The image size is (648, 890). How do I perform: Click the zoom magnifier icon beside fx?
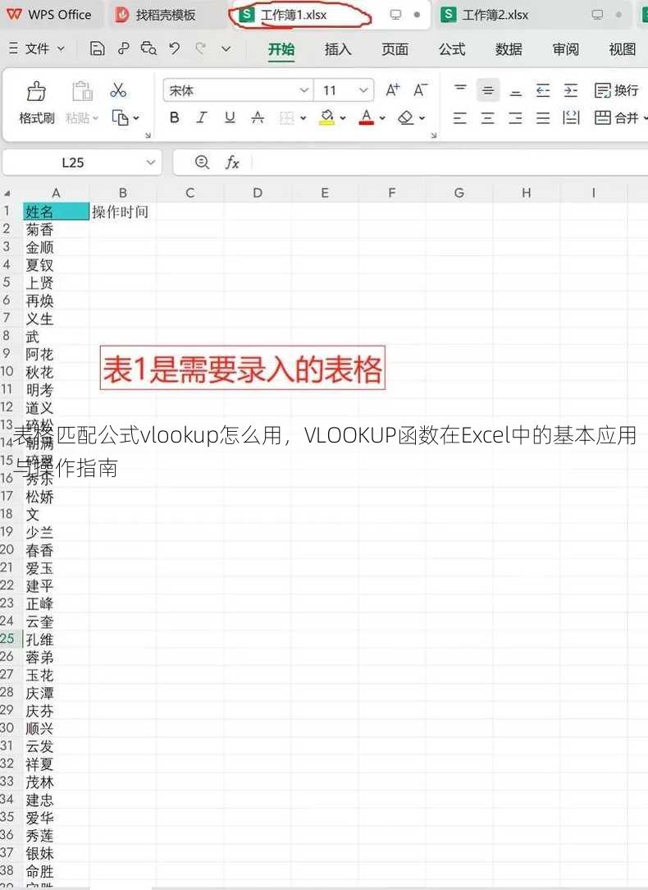click(x=202, y=163)
